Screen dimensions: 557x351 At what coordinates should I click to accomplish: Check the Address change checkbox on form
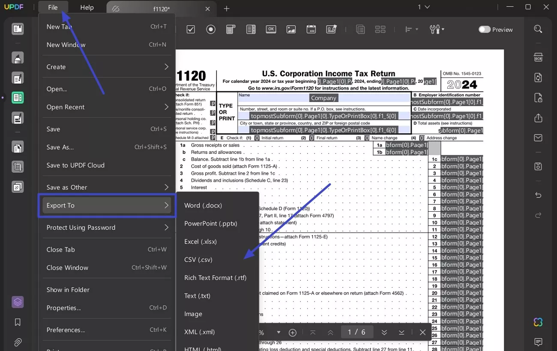coord(422,138)
